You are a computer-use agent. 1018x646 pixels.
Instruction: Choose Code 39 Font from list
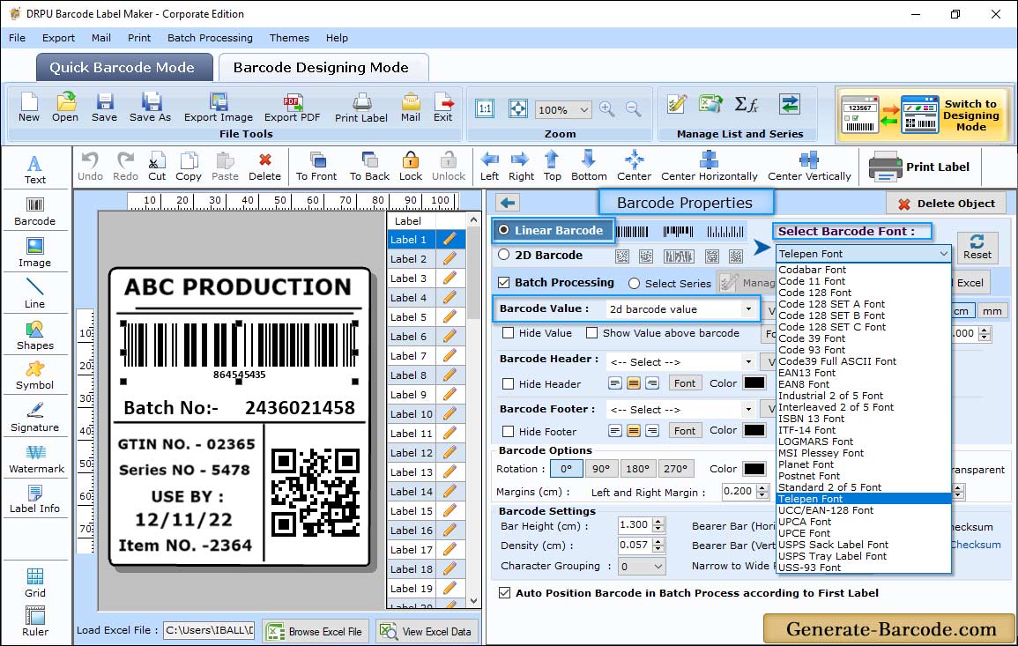[812, 338]
